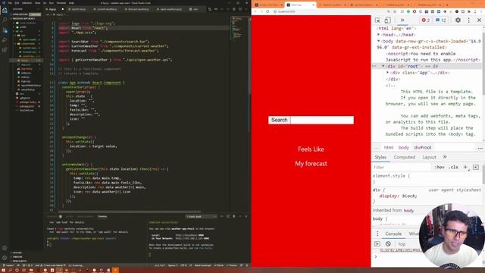Switch to the Computed tab
Viewport: 485px width, 273px height.
pyautogui.click(x=404, y=157)
